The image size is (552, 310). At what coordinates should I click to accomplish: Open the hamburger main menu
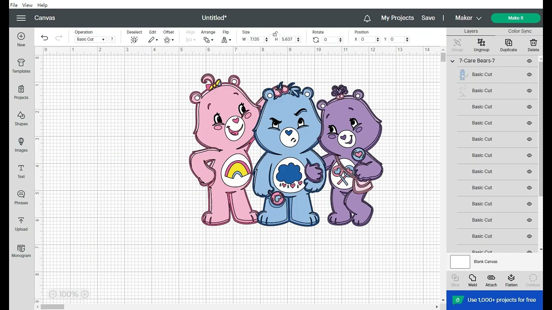pyautogui.click(x=21, y=18)
